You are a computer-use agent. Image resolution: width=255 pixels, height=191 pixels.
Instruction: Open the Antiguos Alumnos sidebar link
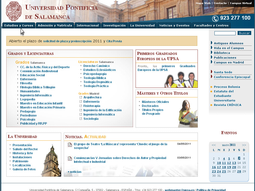point(229,43)
